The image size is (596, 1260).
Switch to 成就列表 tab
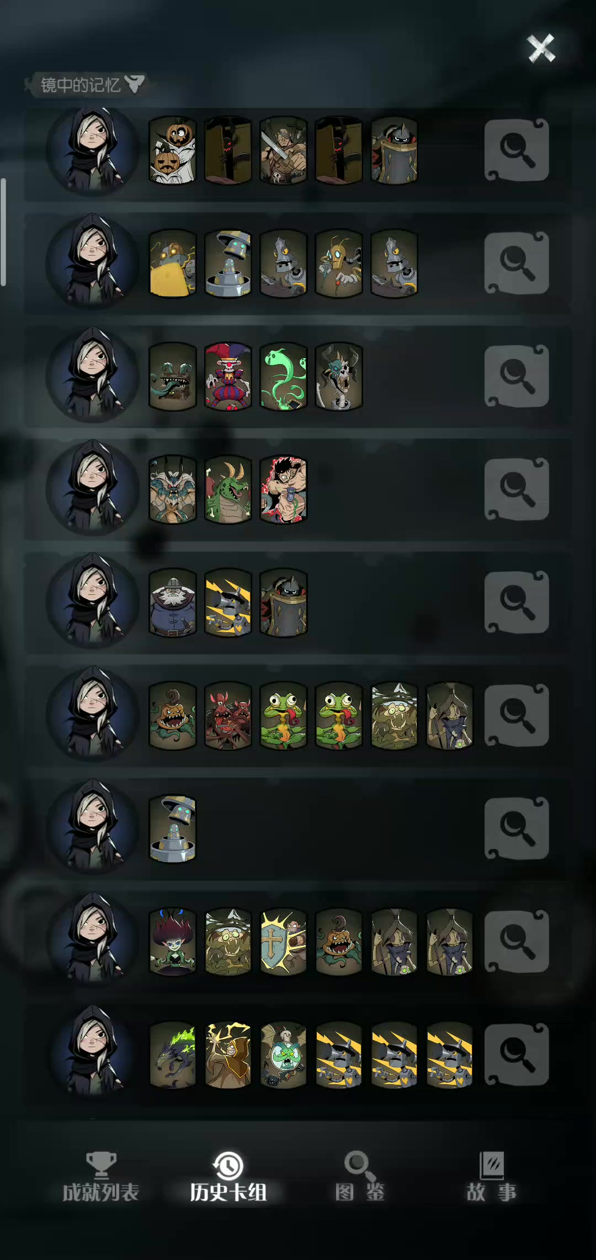[100, 1177]
